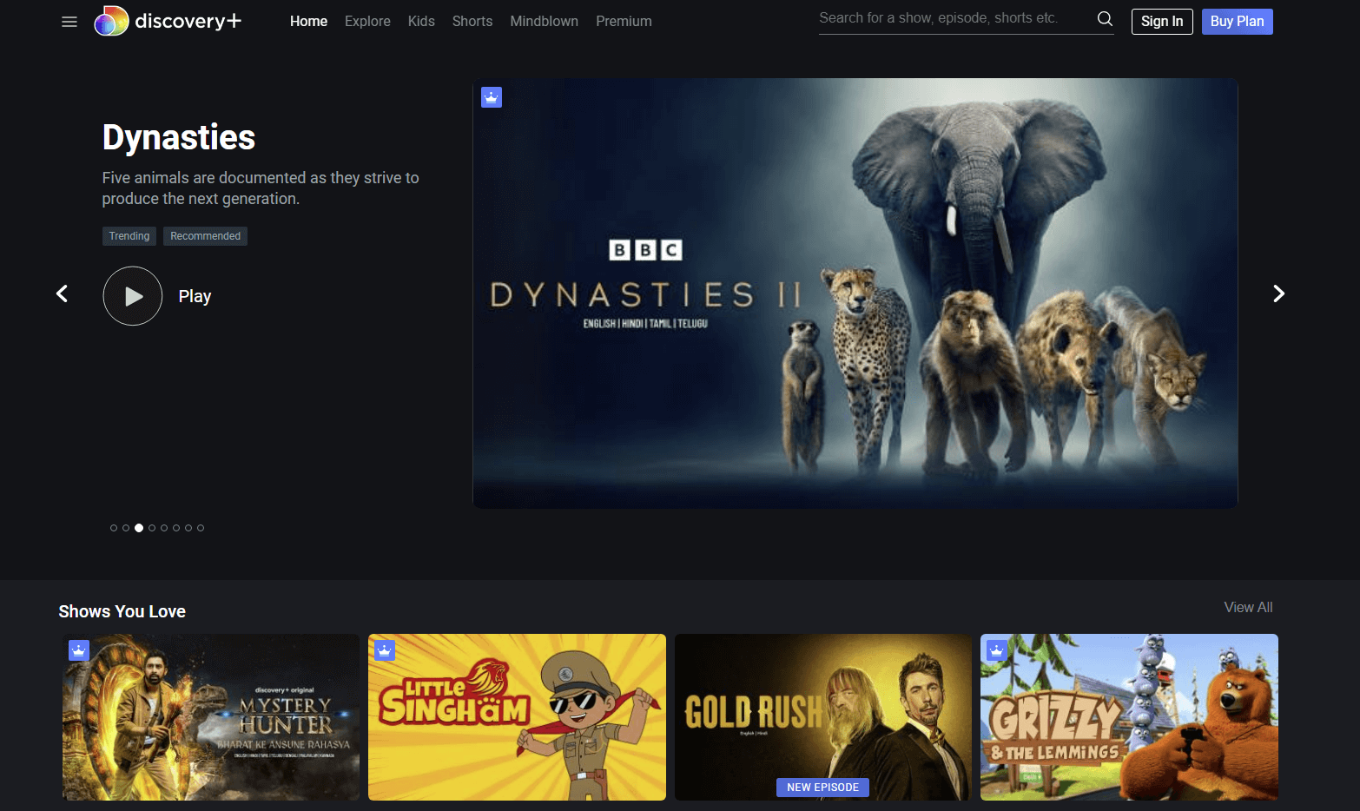Click the discovery+ logo
Image resolution: width=1360 pixels, height=811 pixels.
coord(168,21)
